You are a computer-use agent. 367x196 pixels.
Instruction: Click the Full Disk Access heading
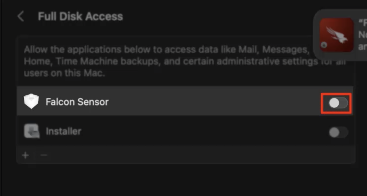tap(80, 17)
